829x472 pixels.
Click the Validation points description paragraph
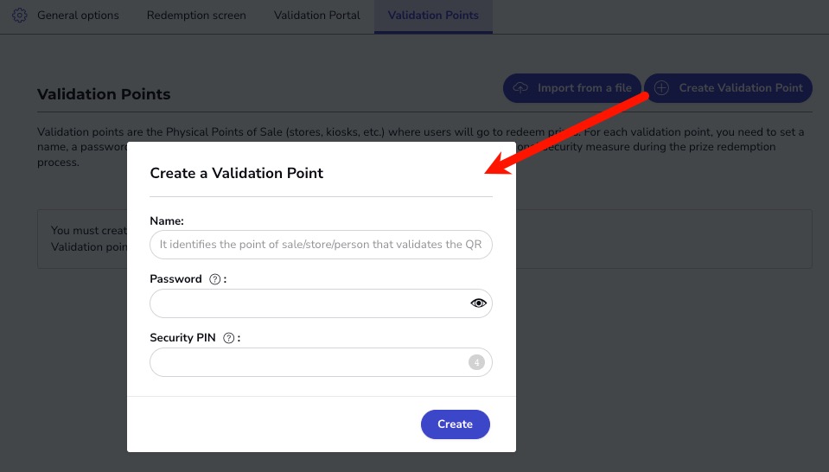[421, 147]
